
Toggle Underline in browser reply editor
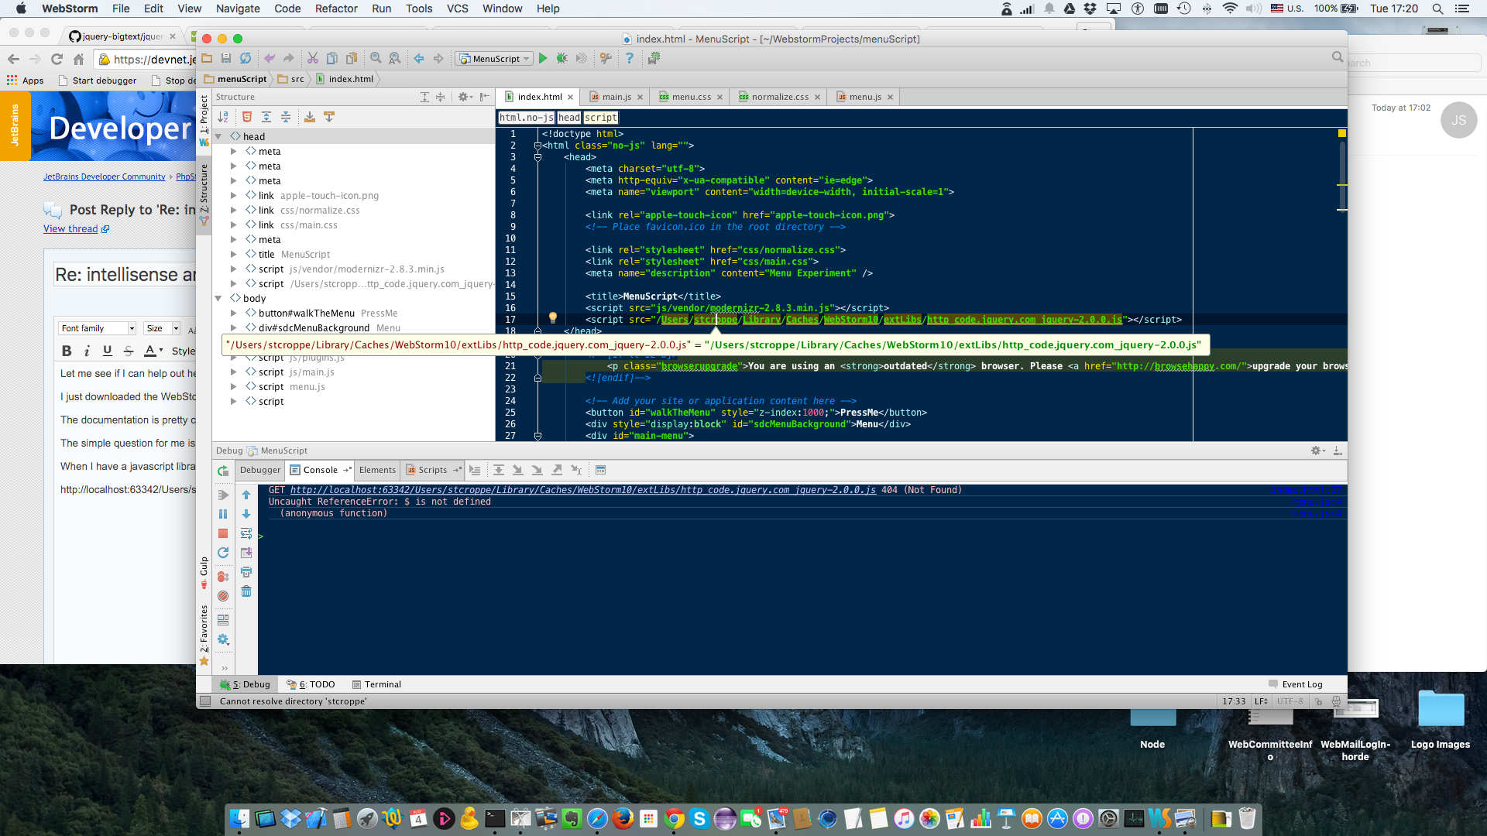click(108, 351)
